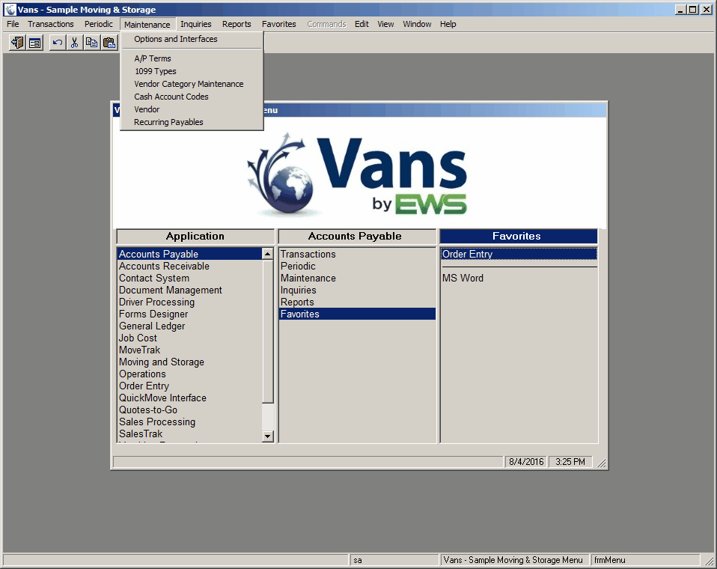The width and height of the screenshot is (717, 569).
Task: Click the frmMenu status bar entry
Action: pos(645,560)
